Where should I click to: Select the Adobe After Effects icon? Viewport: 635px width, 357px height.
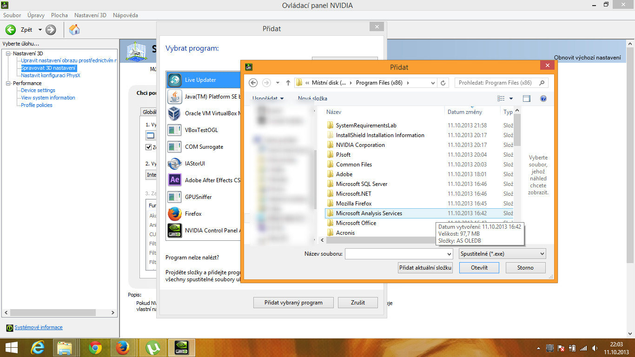point(175,180)
